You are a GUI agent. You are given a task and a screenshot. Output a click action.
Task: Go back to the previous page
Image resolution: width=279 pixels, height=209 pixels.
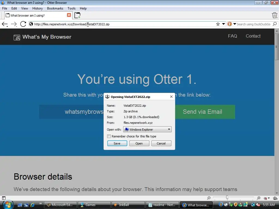click(x=4, y=24)
